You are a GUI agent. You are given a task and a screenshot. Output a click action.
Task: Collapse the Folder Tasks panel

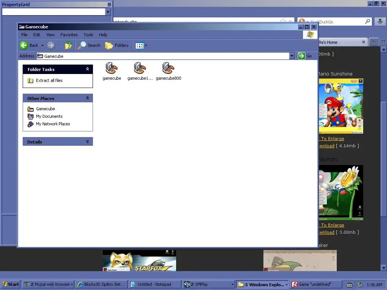click(x=87, y=69)
